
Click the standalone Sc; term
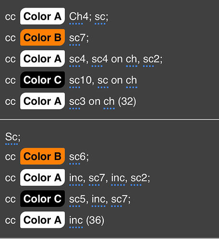coord(12,137)
